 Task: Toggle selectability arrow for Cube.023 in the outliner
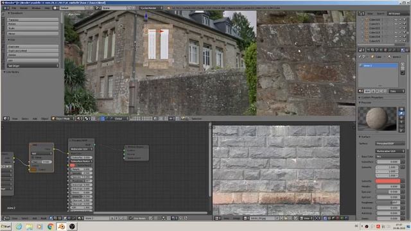point(400,33)
